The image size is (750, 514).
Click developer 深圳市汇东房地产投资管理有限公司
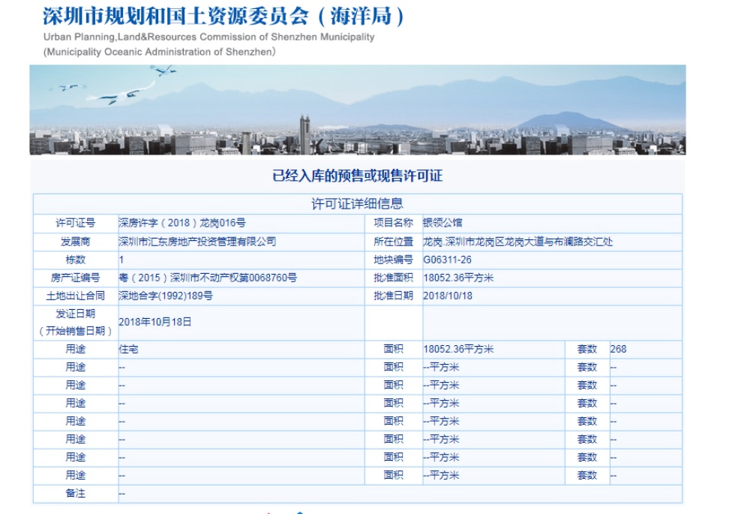(197, 242)
